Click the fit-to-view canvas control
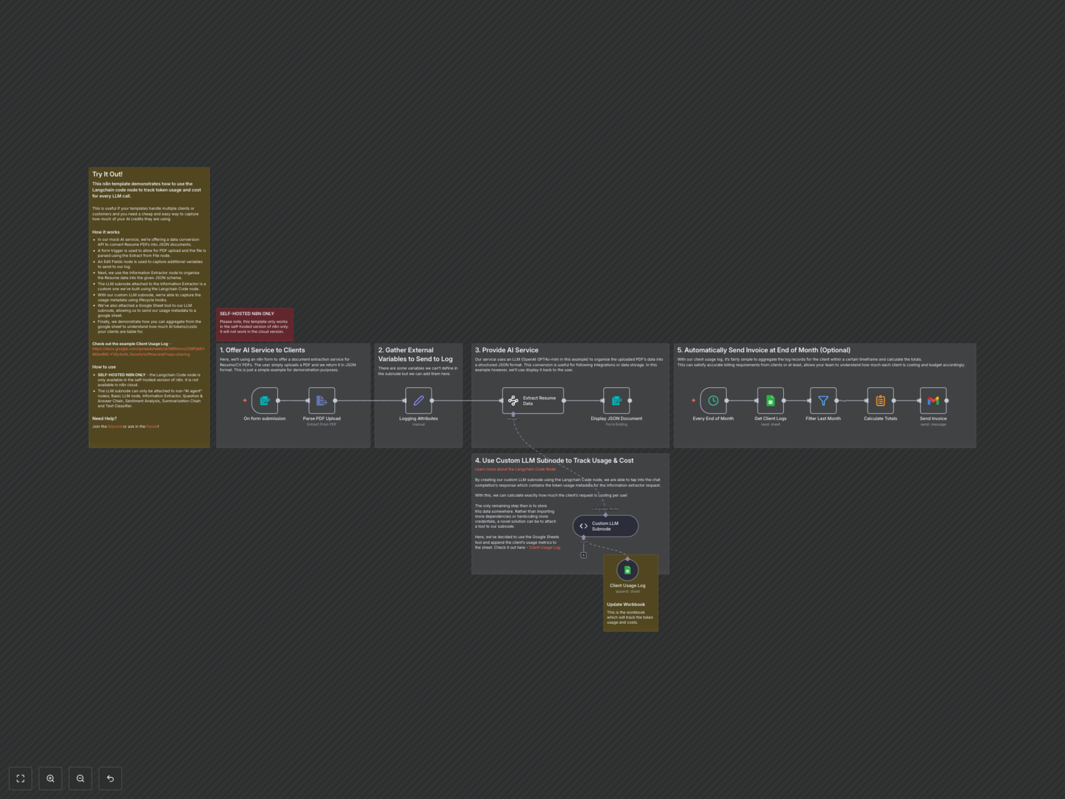This screenshot has width=1065, height=799. (20, 778)
